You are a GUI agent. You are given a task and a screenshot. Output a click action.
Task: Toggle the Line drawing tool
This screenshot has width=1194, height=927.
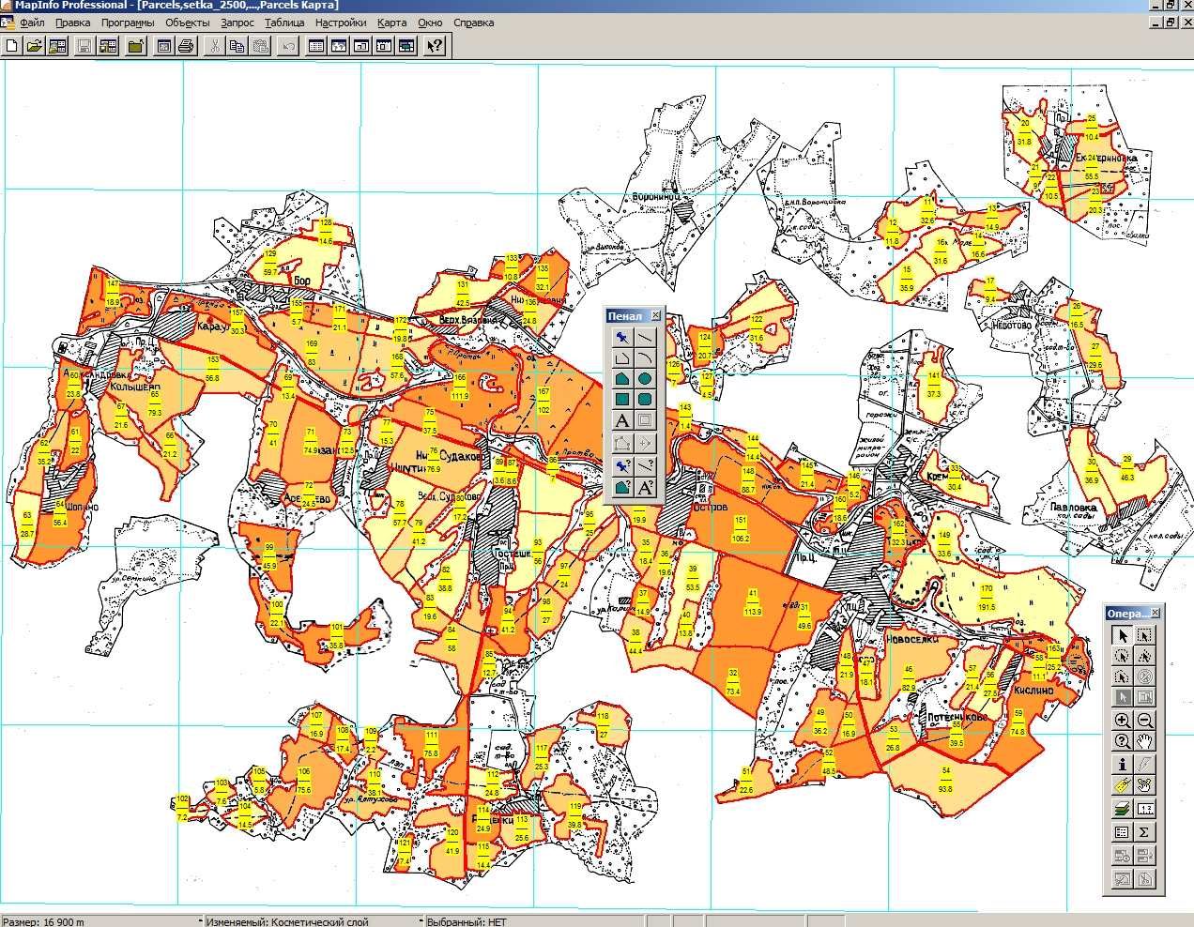646,337
